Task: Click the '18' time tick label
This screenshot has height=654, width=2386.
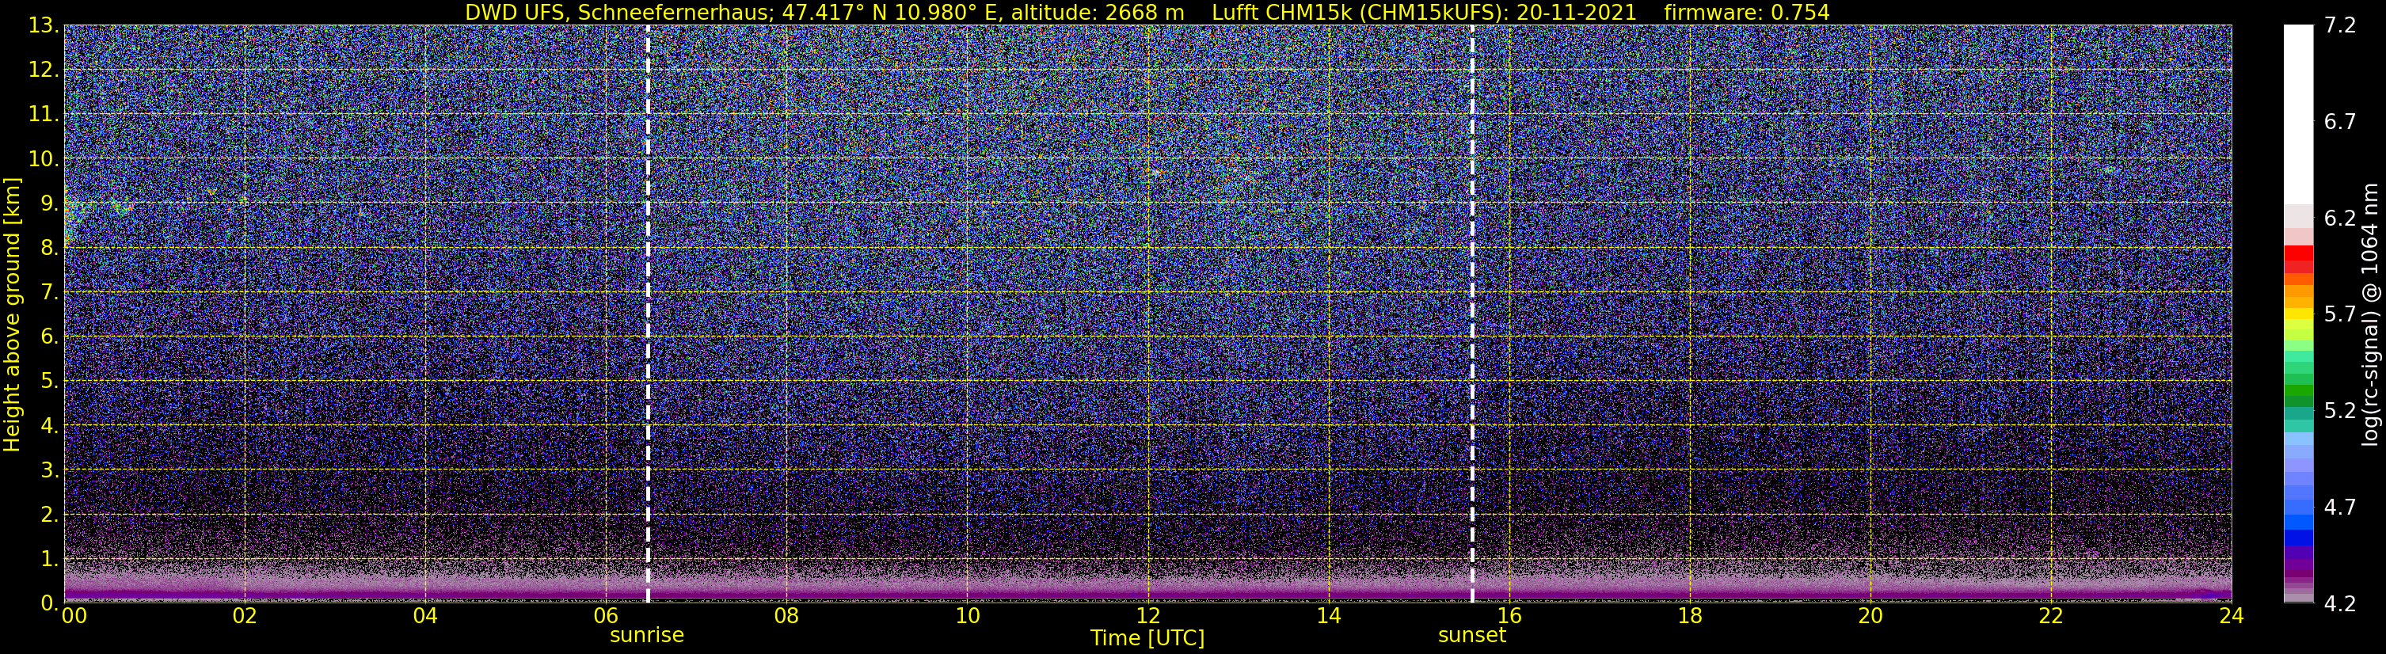Action: (x=1689, y=616)
